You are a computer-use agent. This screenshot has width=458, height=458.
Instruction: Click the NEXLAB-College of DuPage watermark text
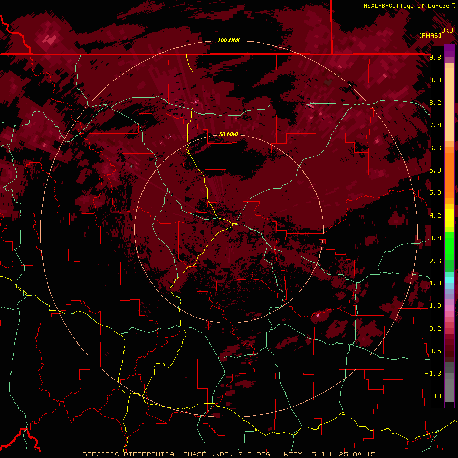tap(409, 6)
